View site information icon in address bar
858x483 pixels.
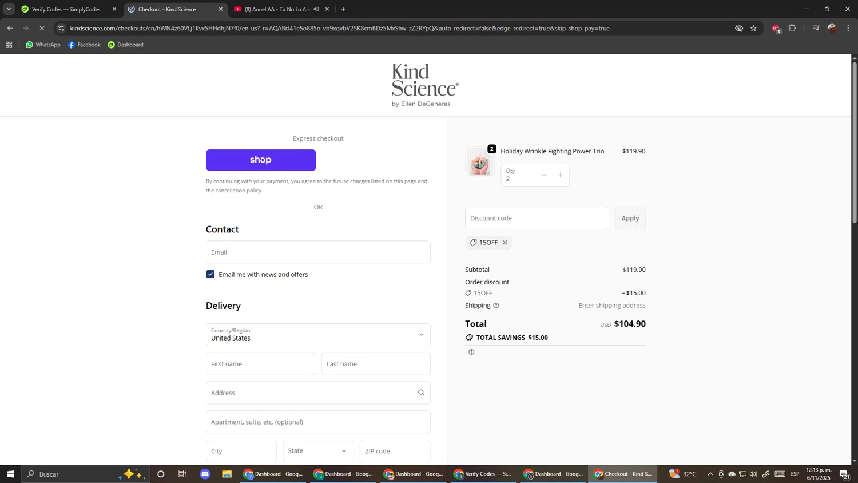(61, 28)
